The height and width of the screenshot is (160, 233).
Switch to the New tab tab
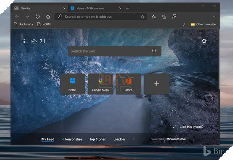coord(40,8)
